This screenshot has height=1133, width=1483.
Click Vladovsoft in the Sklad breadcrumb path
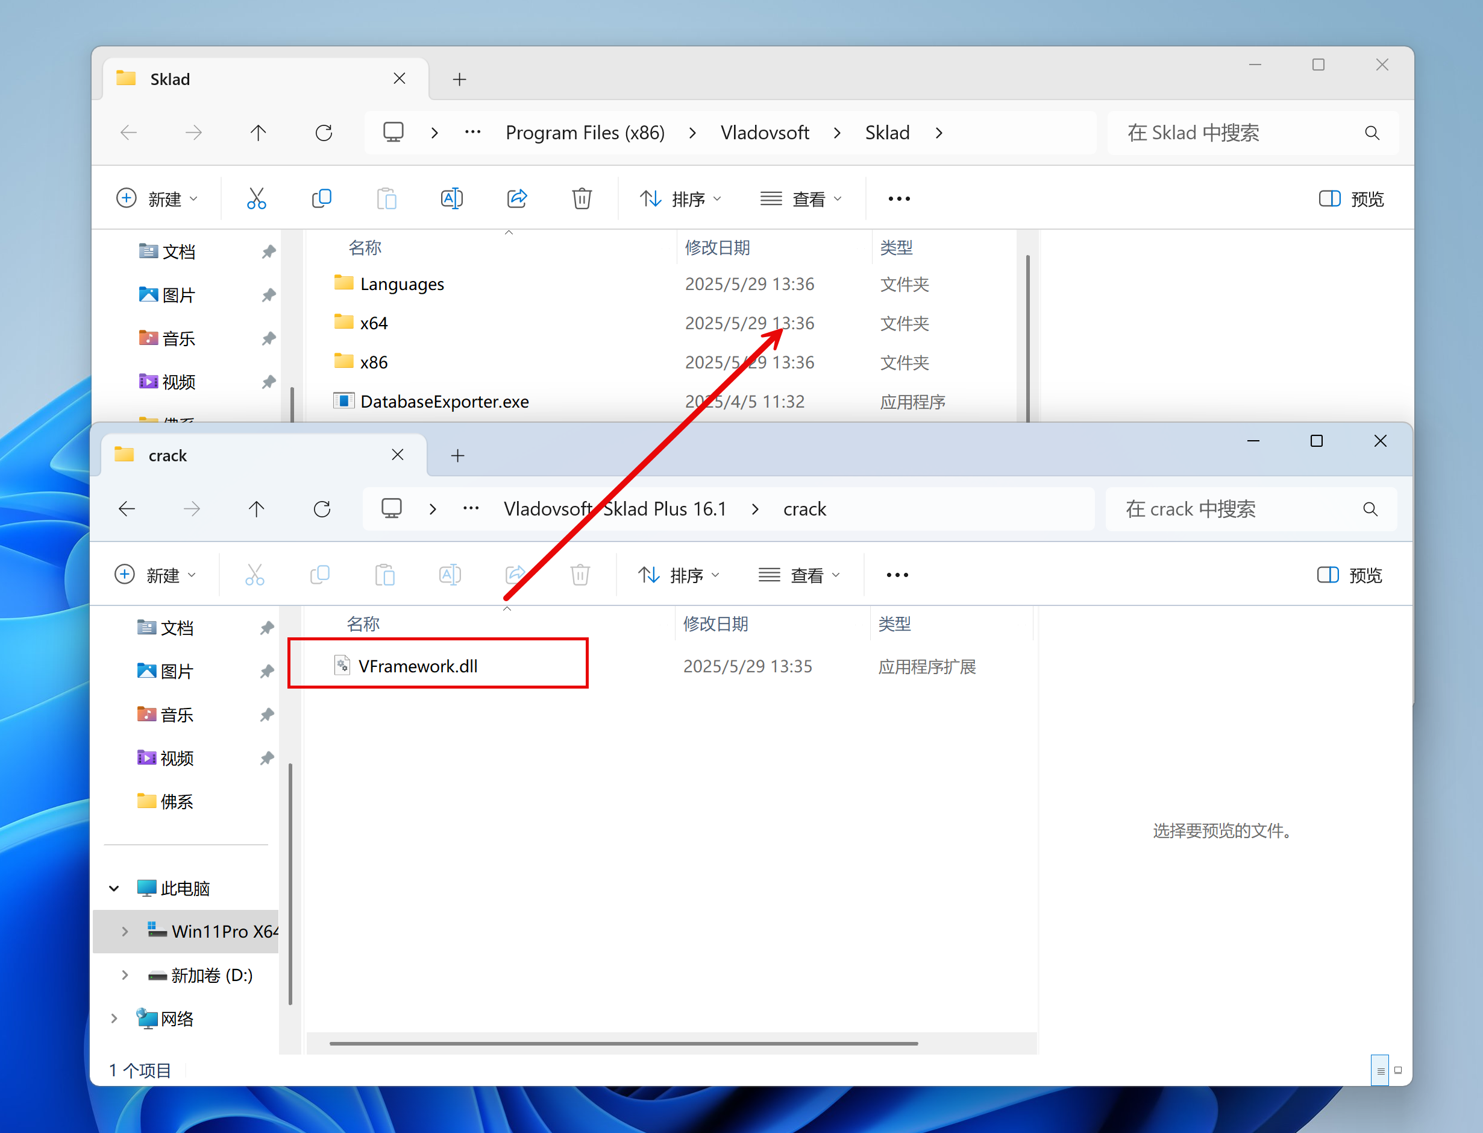(765, 133)
